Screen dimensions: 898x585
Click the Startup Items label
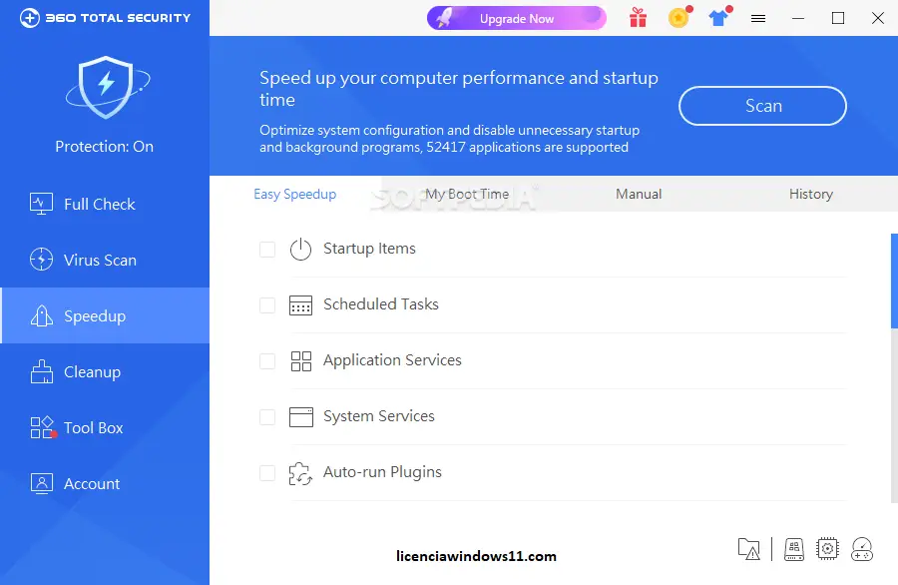click(369, 249)
